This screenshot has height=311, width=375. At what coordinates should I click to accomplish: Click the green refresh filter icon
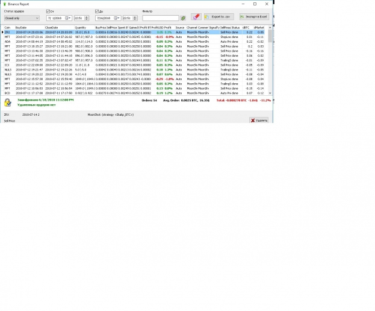[183, 18]
